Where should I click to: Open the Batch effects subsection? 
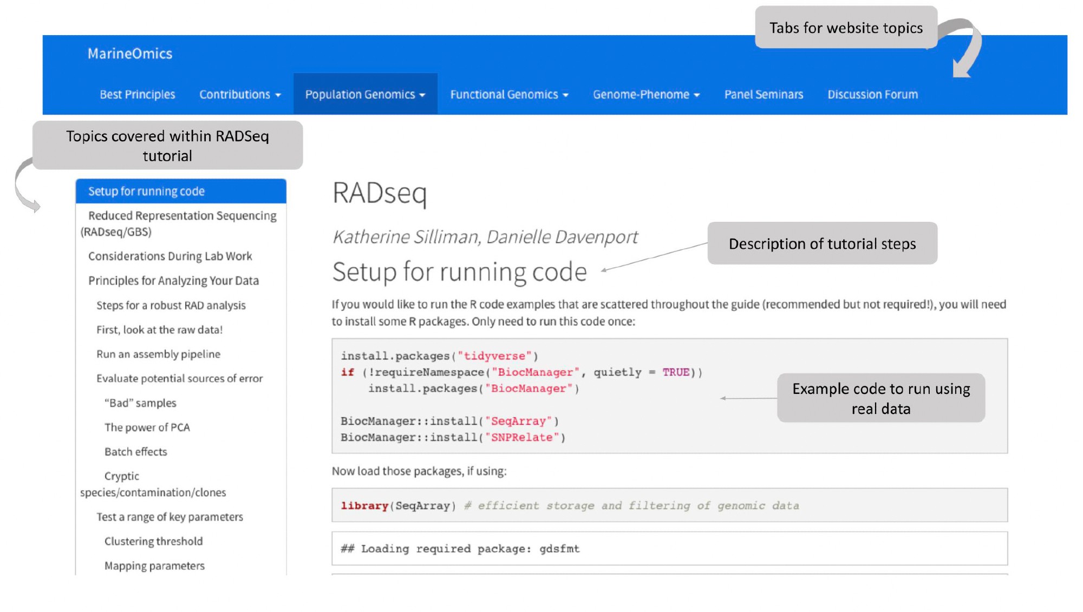135,452
